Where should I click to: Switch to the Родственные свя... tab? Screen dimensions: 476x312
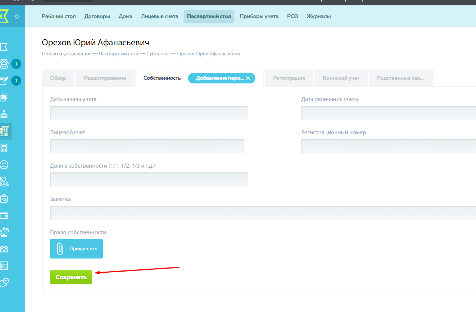tap(401, 78)
